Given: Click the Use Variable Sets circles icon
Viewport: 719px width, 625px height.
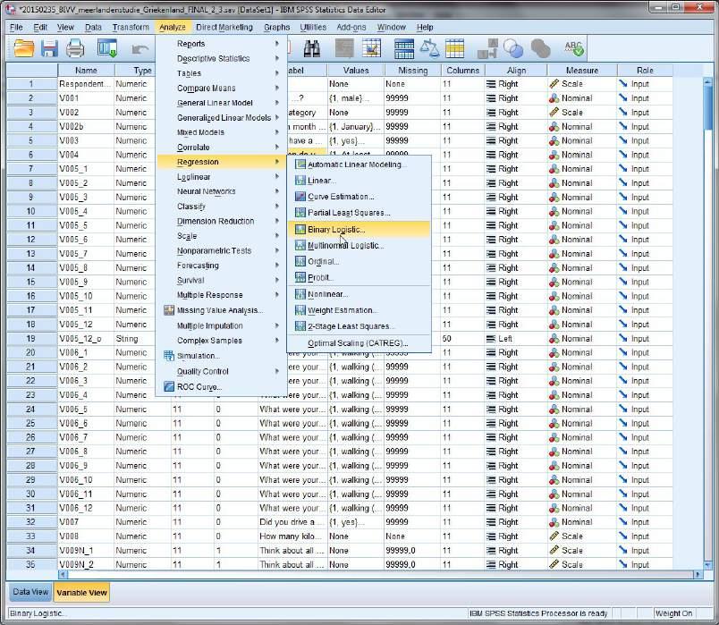Looking at the screenshot, I should point(513,48).
